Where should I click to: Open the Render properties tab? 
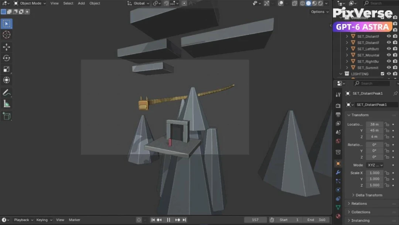[338, 105]
